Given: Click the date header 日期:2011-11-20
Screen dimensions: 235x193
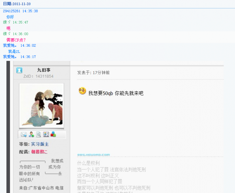Looking at the screenshot, I should pos(17,4).
